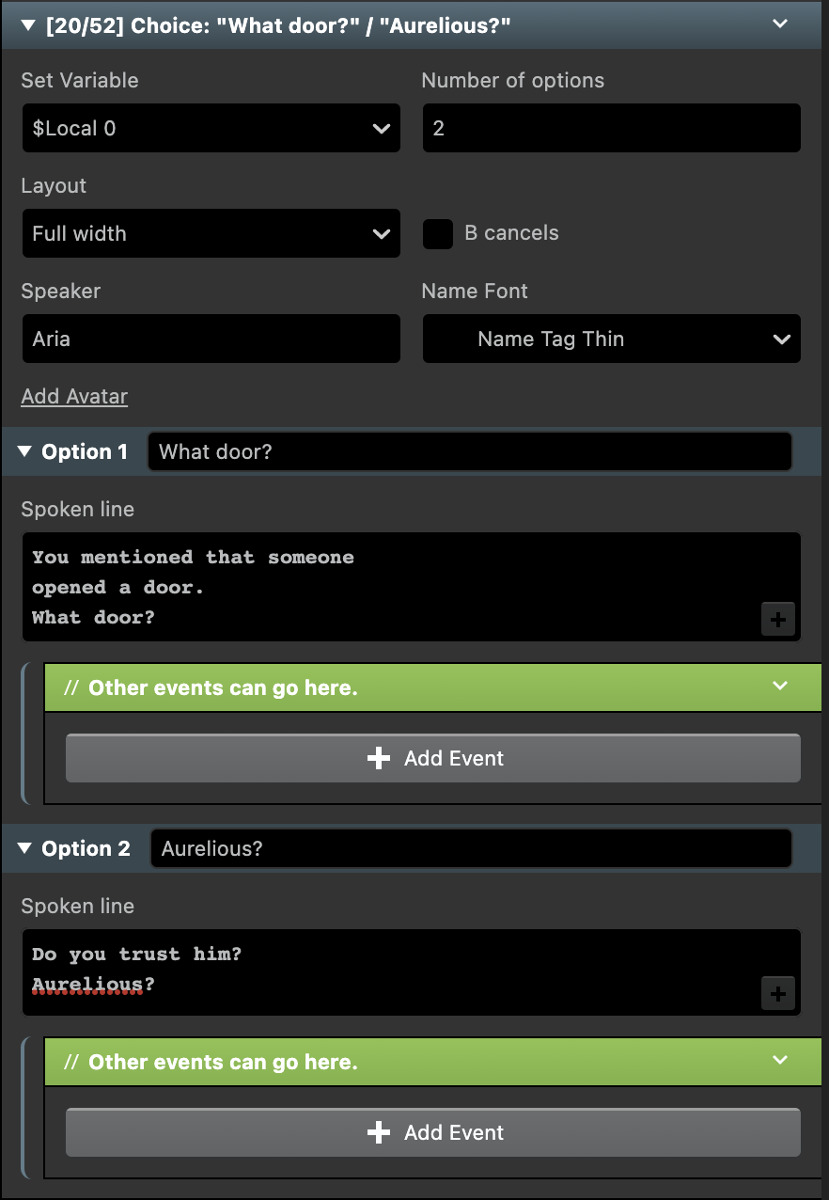Screen dimensions: 829x1200
Task: Click the Option 2 text field "Aurelious?"
Action: point(471,849)
